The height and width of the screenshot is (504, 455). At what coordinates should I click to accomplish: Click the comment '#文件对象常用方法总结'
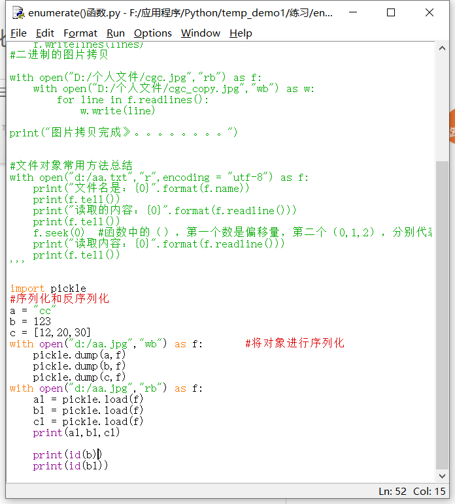[71, 166]
